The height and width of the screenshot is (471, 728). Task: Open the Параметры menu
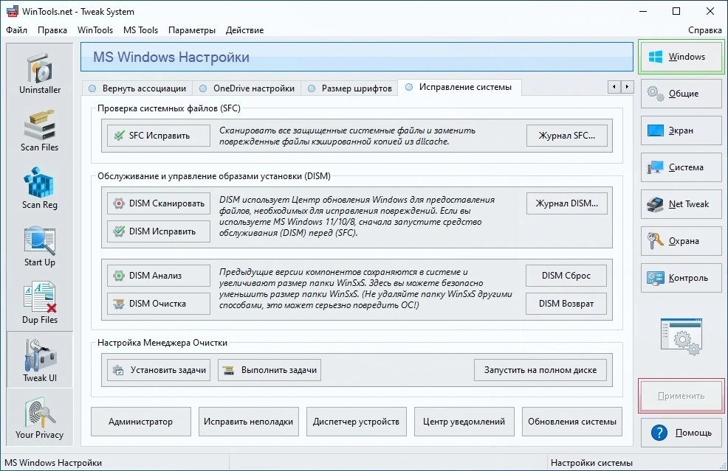coord(192,30)
